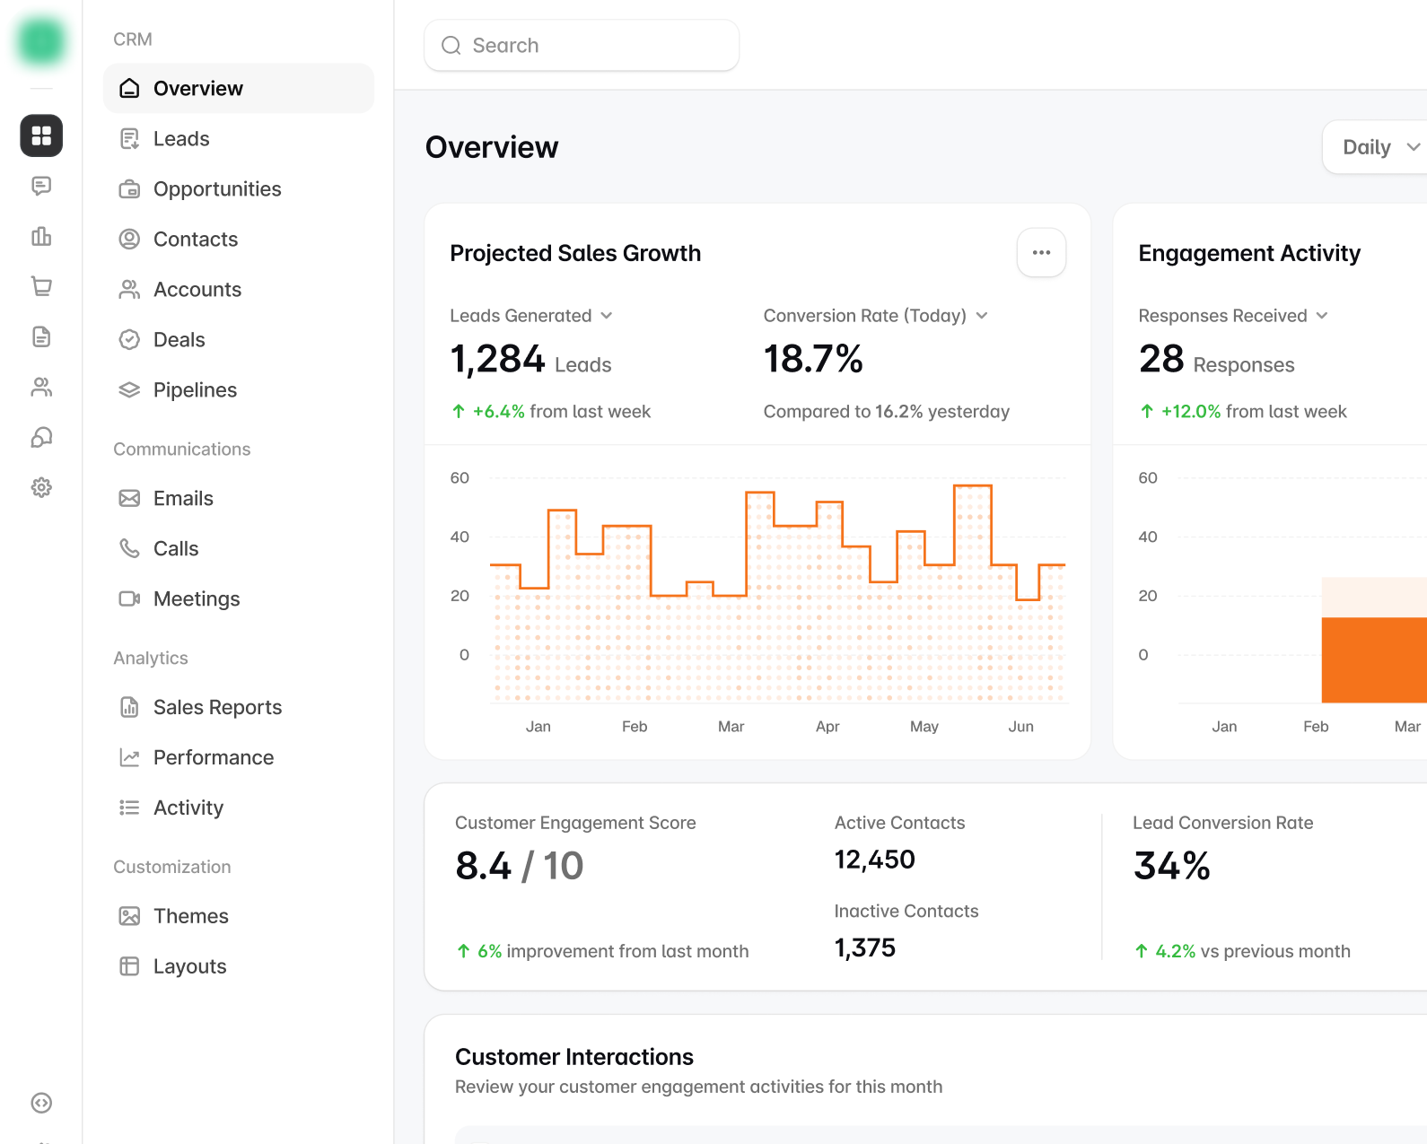1427x1144 pixels.
Task: Open Projected Sales Growth more options button
Action: [x=1041, y=253]
